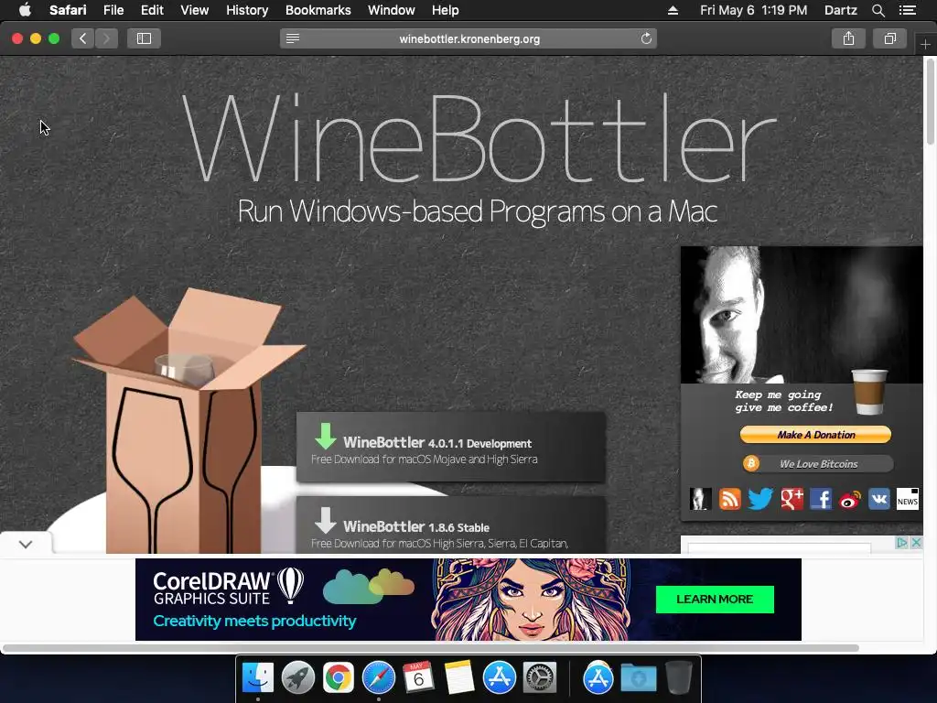Open the Safari menu
The width and height of the screenshot is (937, 703).
[68, 10]
